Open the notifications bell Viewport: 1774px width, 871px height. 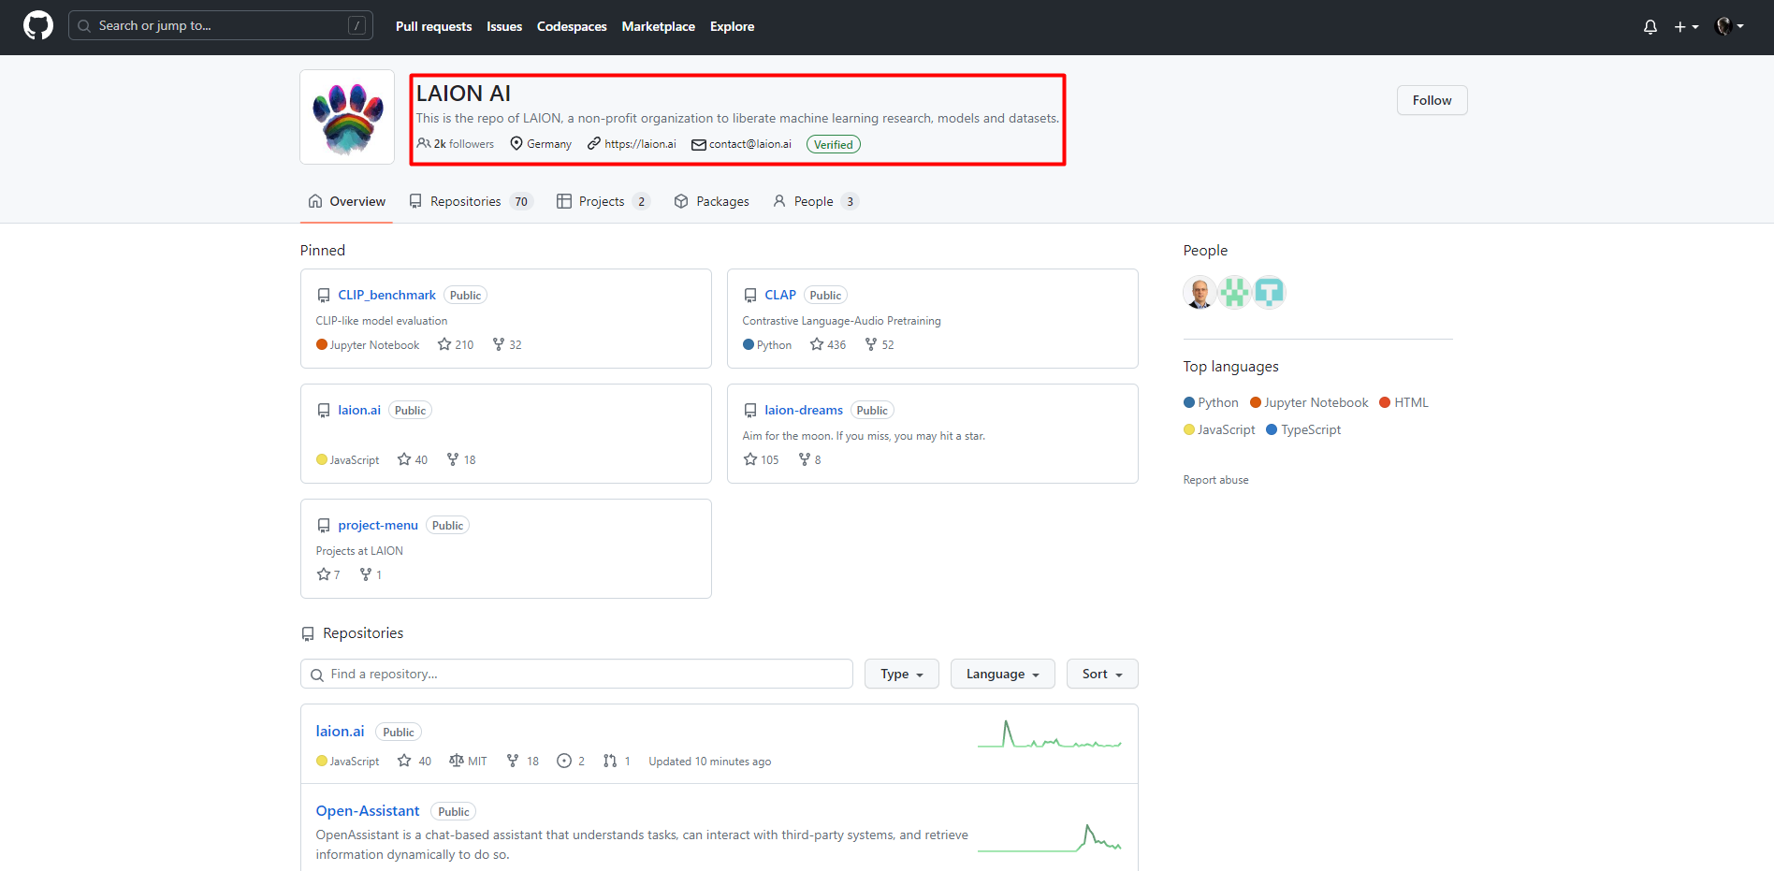(1650, 26)
